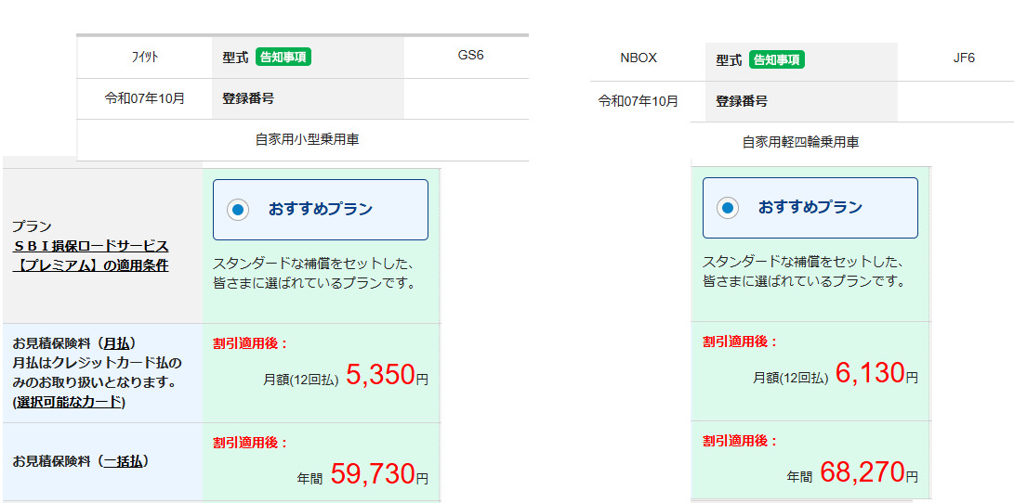Screen dimensions: 1014x503
Task: Open 告知事項 badge beside JF6 型式
Action: coord(777,60)
